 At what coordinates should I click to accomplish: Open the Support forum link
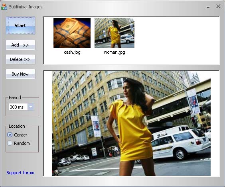click(x=20, y=173)
